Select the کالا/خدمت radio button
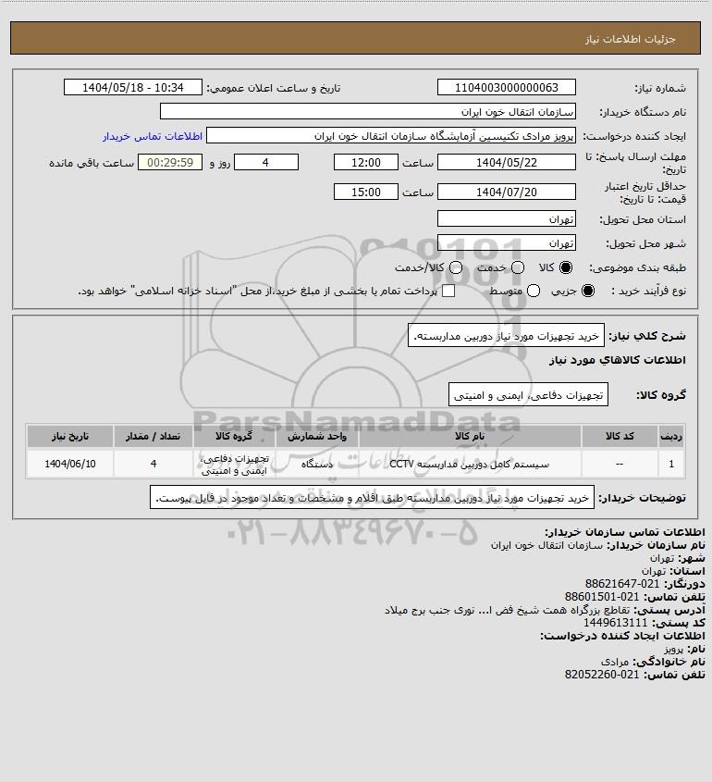 coord(455,267)
